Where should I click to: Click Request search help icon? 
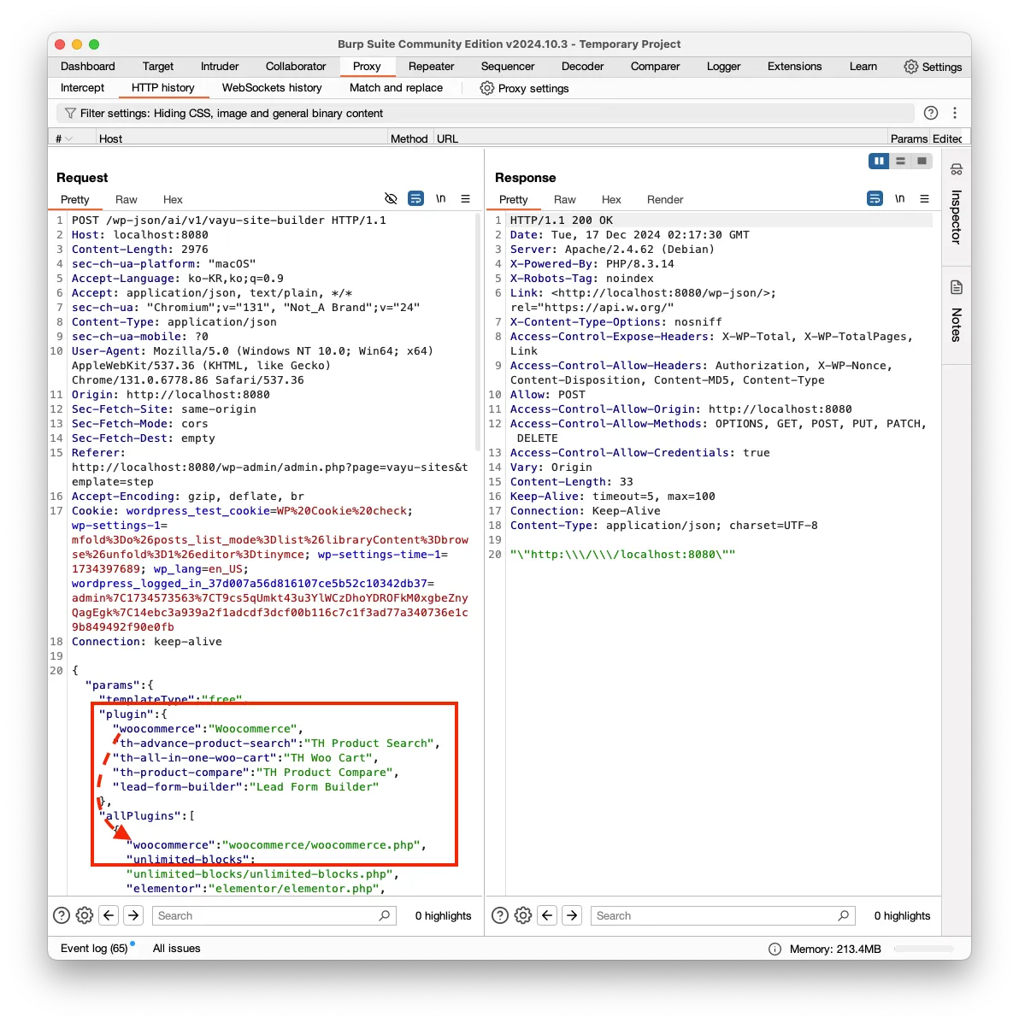pos(62,915)
